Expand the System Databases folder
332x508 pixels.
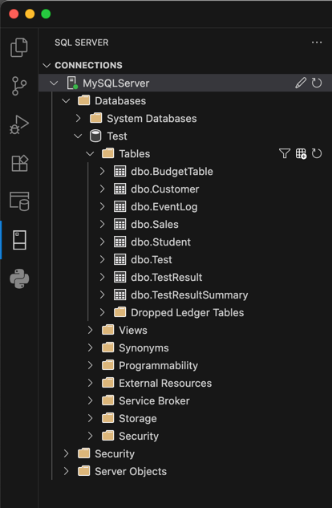click(x=78, y=118)
